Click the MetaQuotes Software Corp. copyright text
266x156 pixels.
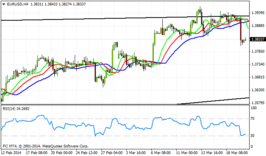(x=45, y=146)
